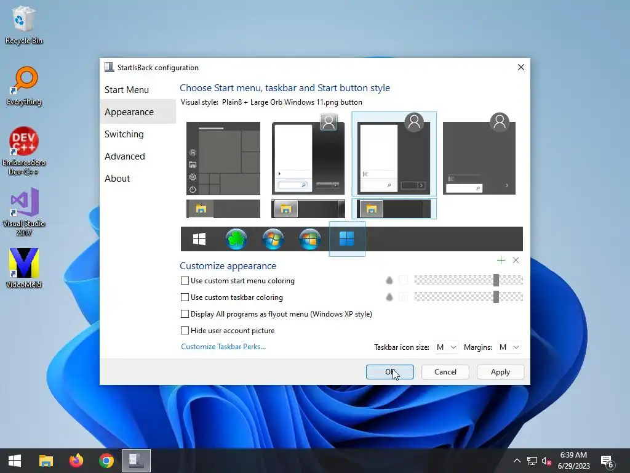Open the Taskbar icon size dropdown
The height and width of the screenshot is (473, 630).
(446, 347)
